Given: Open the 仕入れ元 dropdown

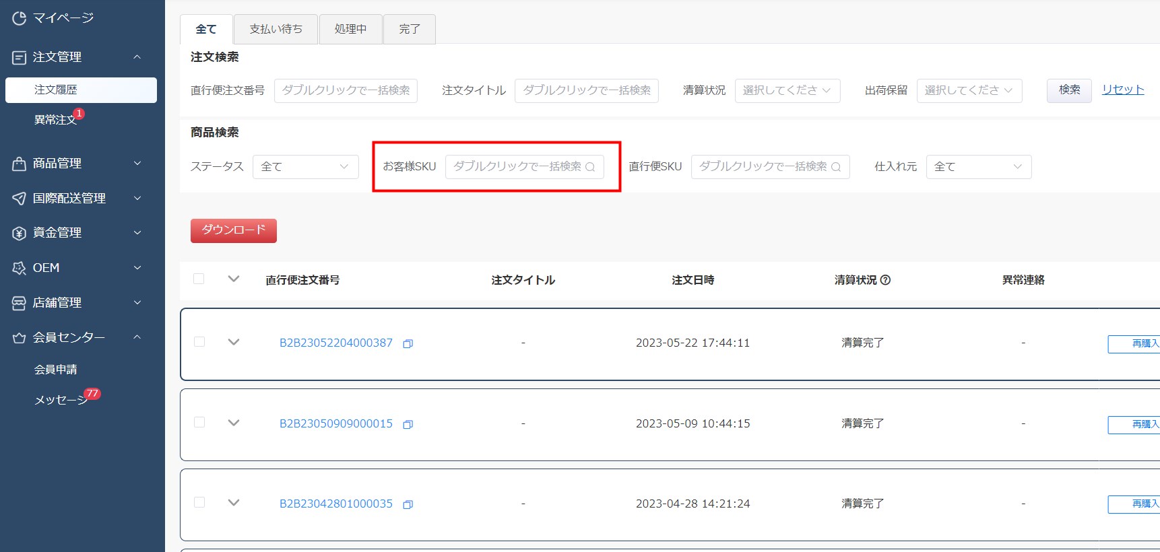Looking at the screenshot, I should pos(979,167).
